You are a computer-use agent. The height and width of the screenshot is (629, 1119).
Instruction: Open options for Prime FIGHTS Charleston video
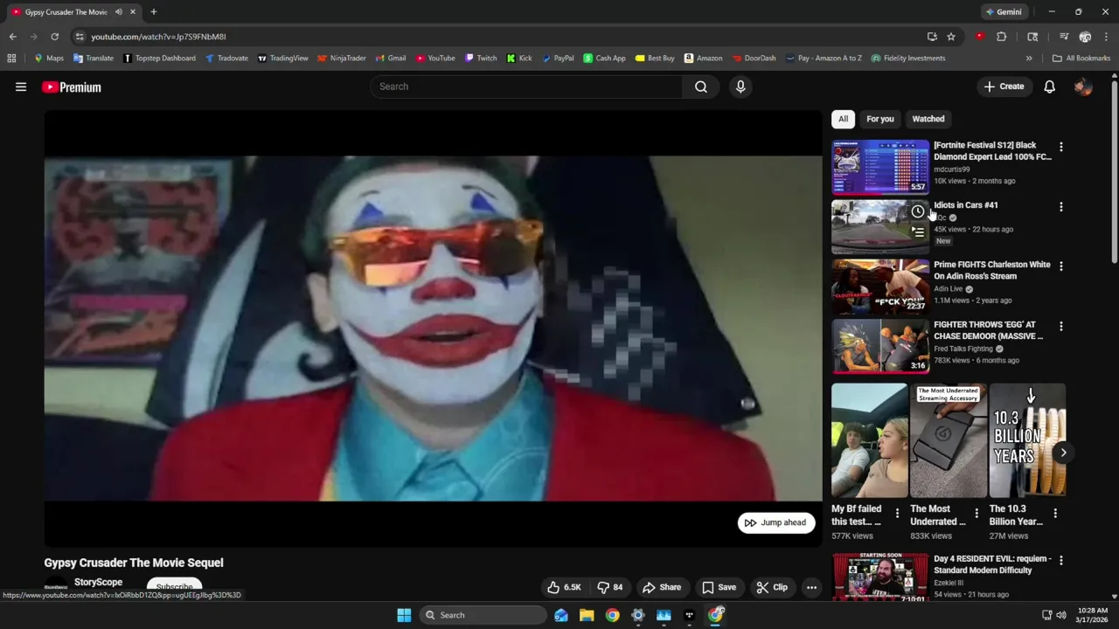click(1060, 266)
